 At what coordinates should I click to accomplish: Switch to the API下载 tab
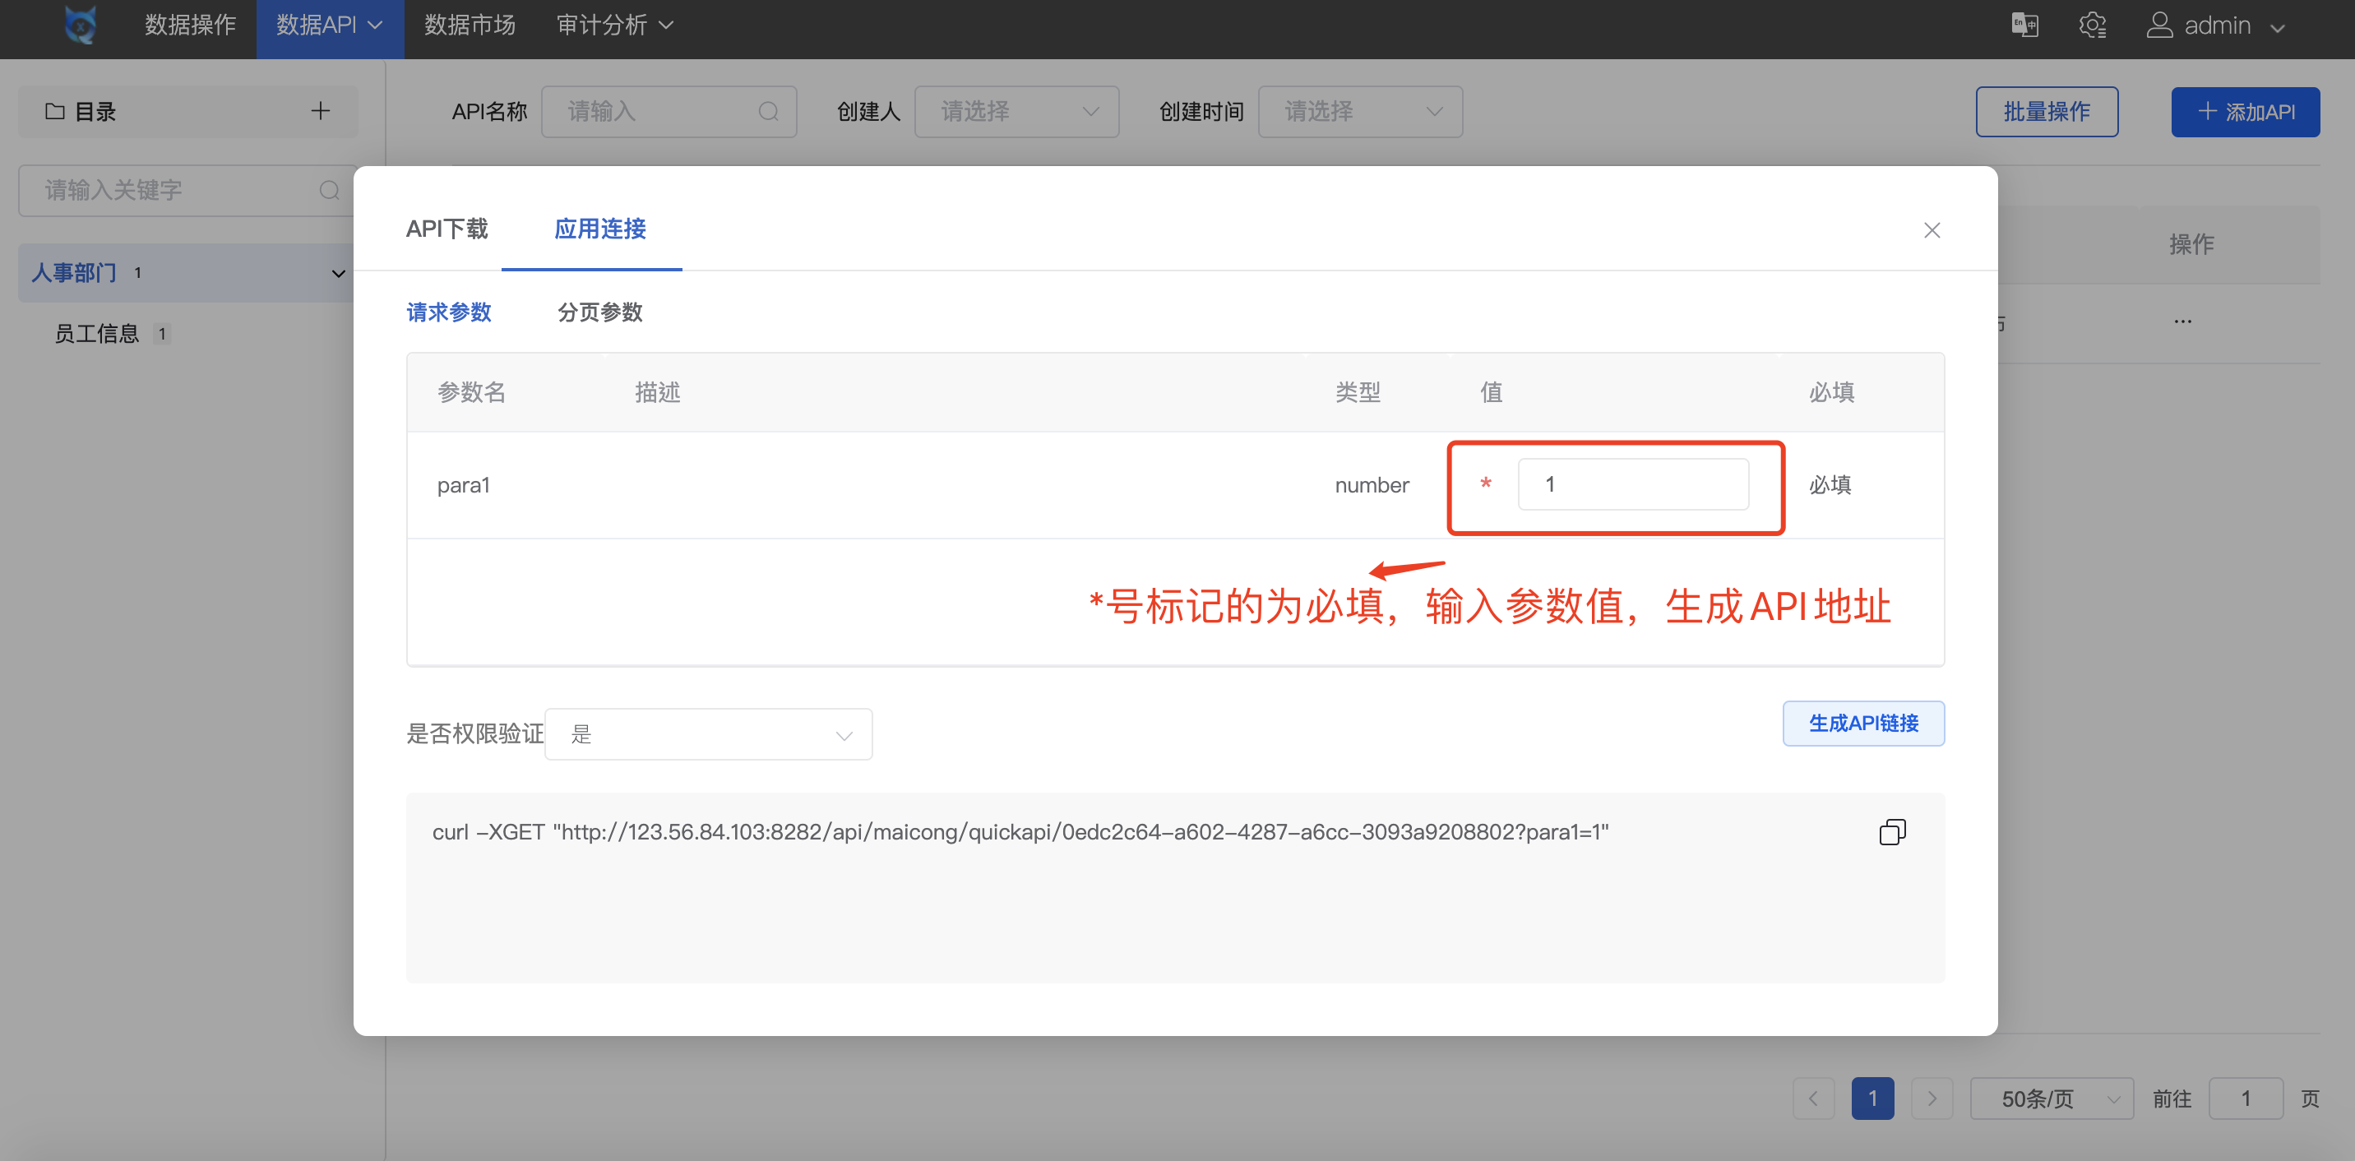point(447,229)
